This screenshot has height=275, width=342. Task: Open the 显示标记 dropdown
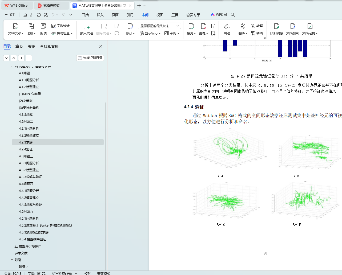coord(150,33)
